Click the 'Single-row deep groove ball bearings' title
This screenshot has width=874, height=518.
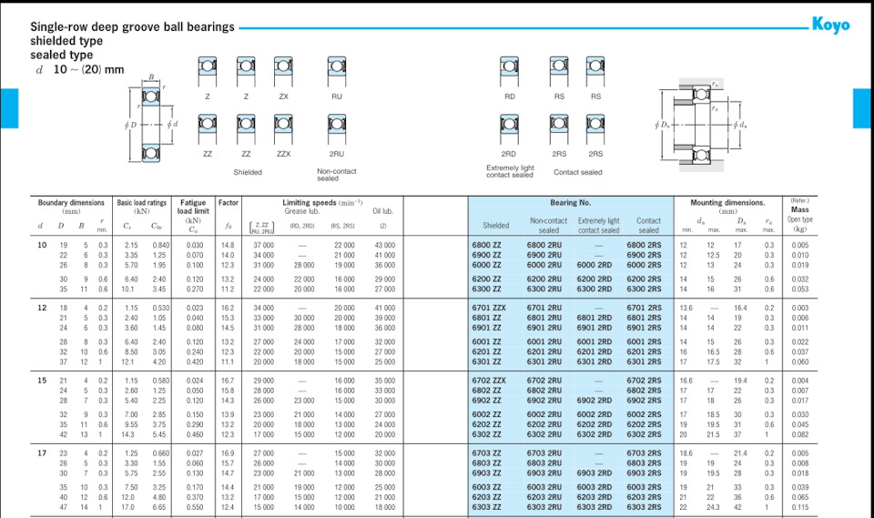(x=132, y=26)
